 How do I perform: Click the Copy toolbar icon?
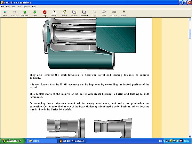click(94, 12)
